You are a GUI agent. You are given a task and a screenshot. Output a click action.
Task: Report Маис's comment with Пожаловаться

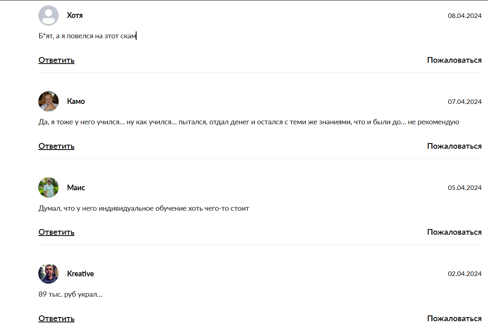coord(454,232)
